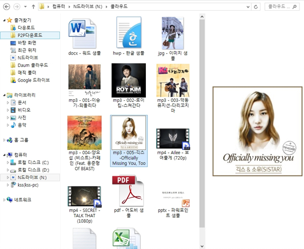Expand the 사진 library node
This screenshot has height=249, width=304.
point(8,117)
